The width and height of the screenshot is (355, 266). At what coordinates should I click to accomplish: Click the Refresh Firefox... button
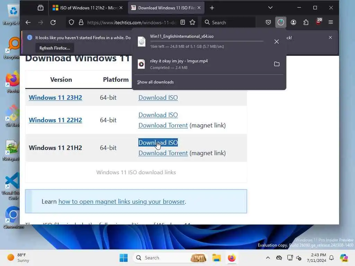pos(55,48)
